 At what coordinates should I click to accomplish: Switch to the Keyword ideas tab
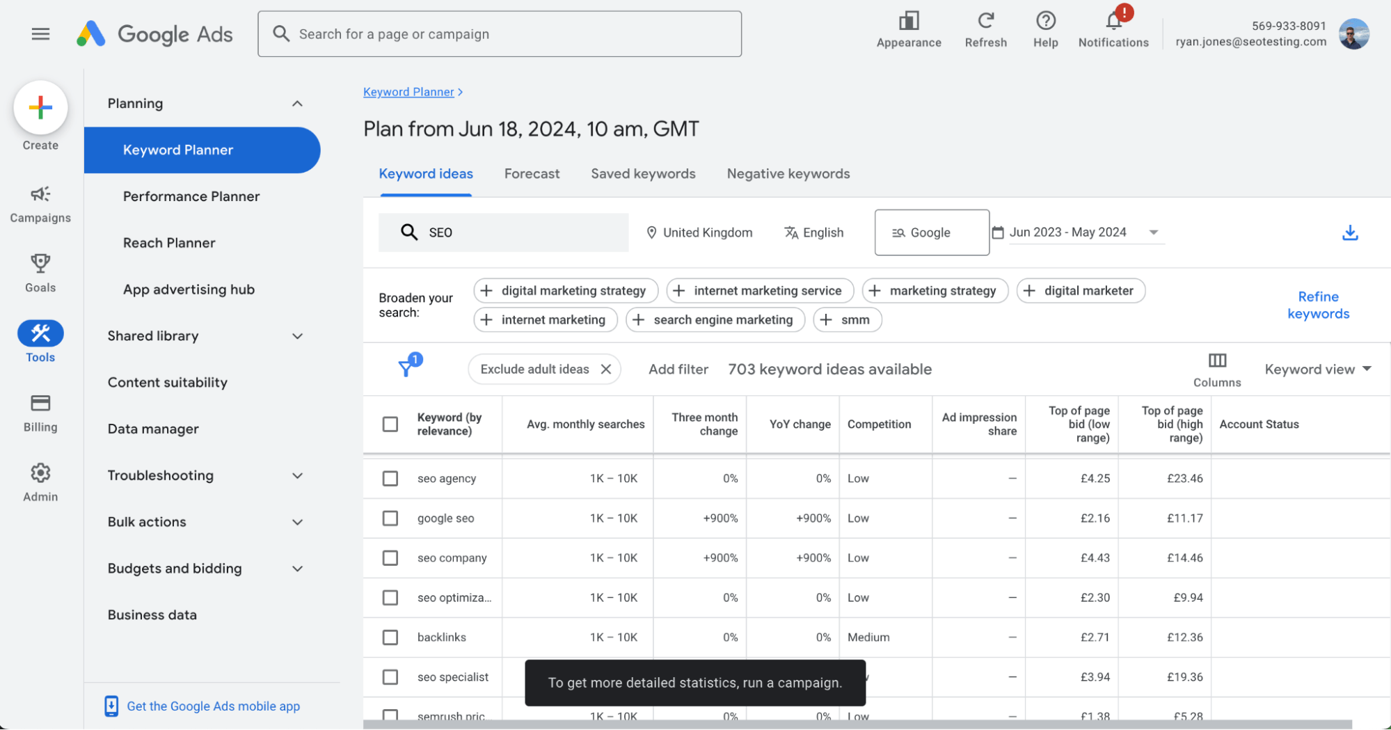pos(426,174)
